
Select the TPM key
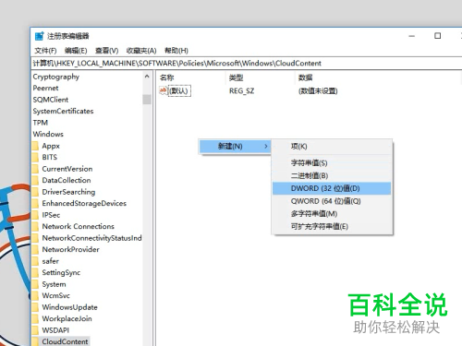[x=41, y=123]
